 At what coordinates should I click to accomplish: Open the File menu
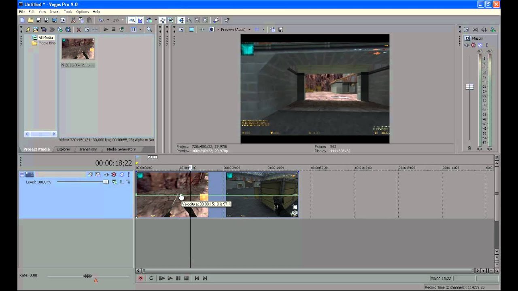point(22,12)
